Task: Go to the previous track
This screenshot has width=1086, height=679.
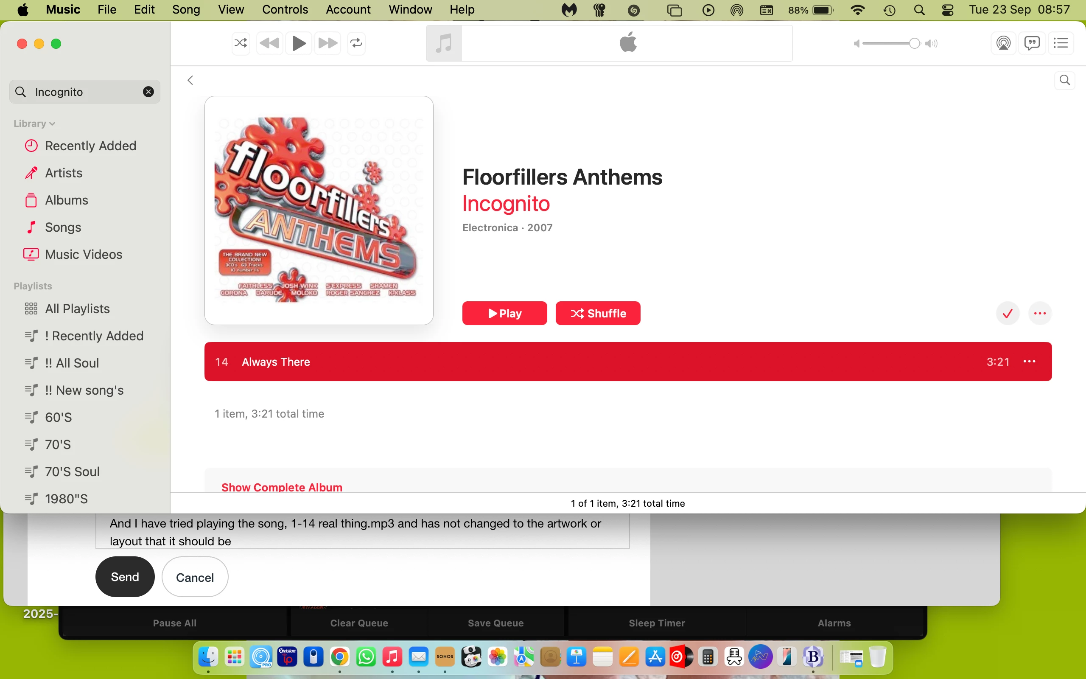Action: point(270,43)
